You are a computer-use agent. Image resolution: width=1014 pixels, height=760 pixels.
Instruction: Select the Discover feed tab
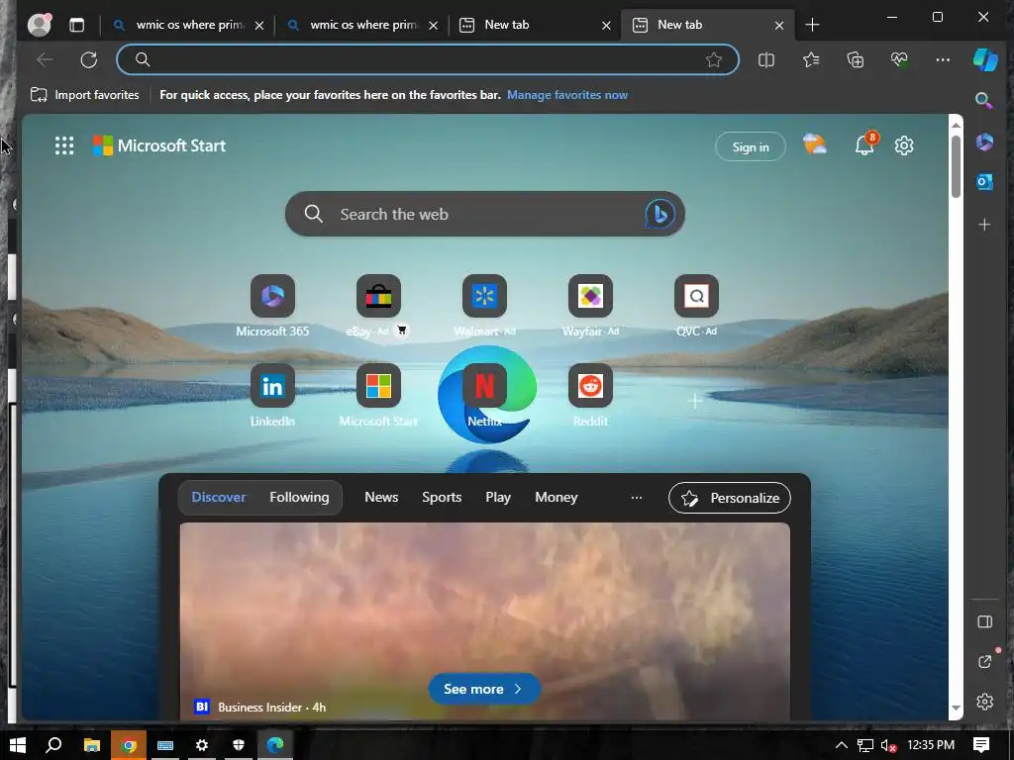pyautogui.click(x=219, y=497)
